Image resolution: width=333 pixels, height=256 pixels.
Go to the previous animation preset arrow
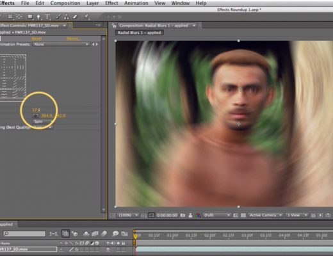pyautogui.click(x=93, y=44)
